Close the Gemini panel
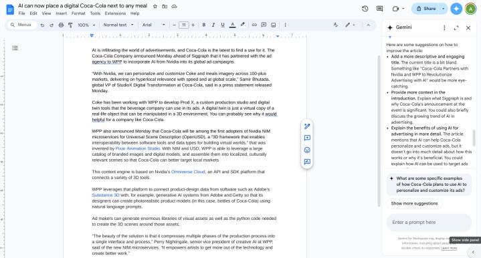This screenshot has height=258, width=481. 468,28
